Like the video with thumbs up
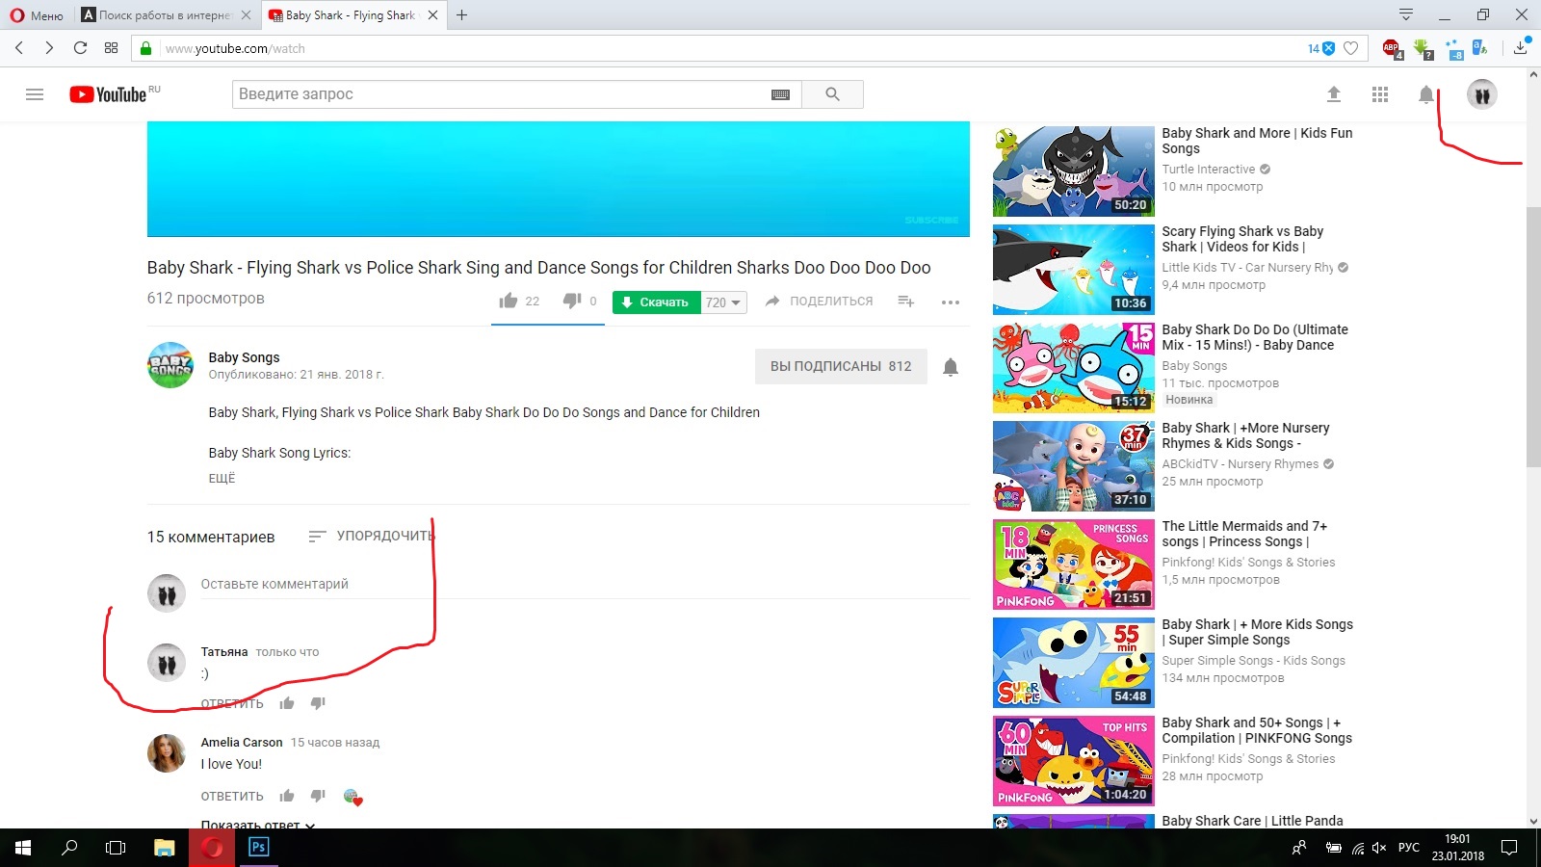1541x867 pixels. coord(509,301)
